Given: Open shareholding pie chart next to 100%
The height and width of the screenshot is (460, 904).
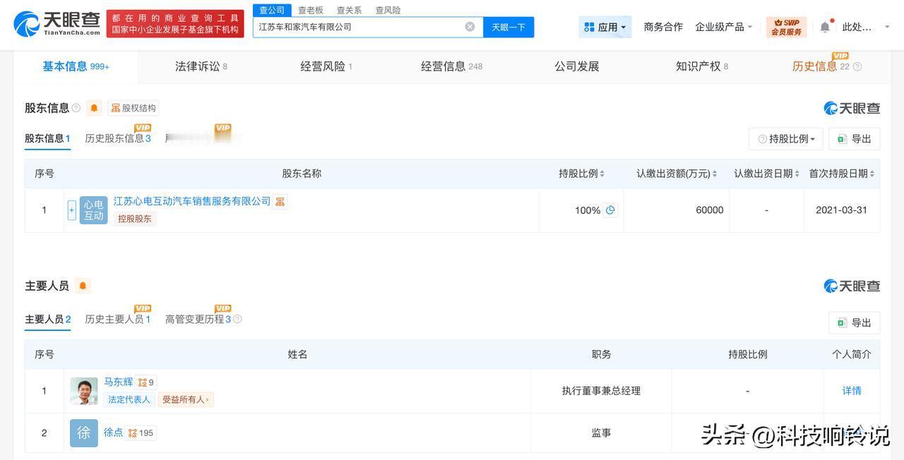Looking at the screenshot, I should point(610,210).
